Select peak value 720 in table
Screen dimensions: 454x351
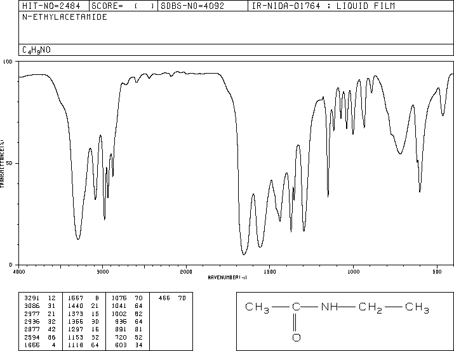point(121,338)
